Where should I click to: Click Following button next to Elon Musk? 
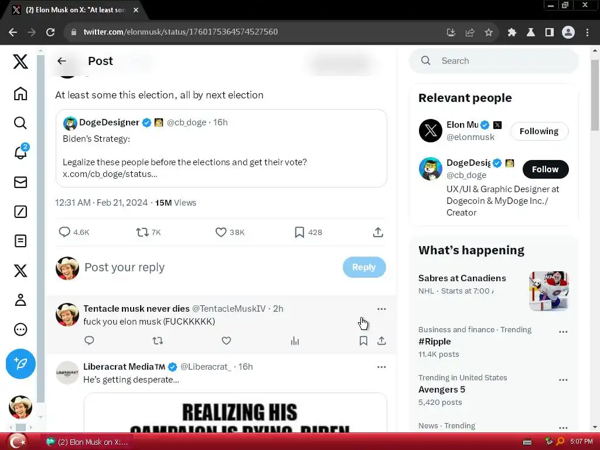[x=539, y=131]
